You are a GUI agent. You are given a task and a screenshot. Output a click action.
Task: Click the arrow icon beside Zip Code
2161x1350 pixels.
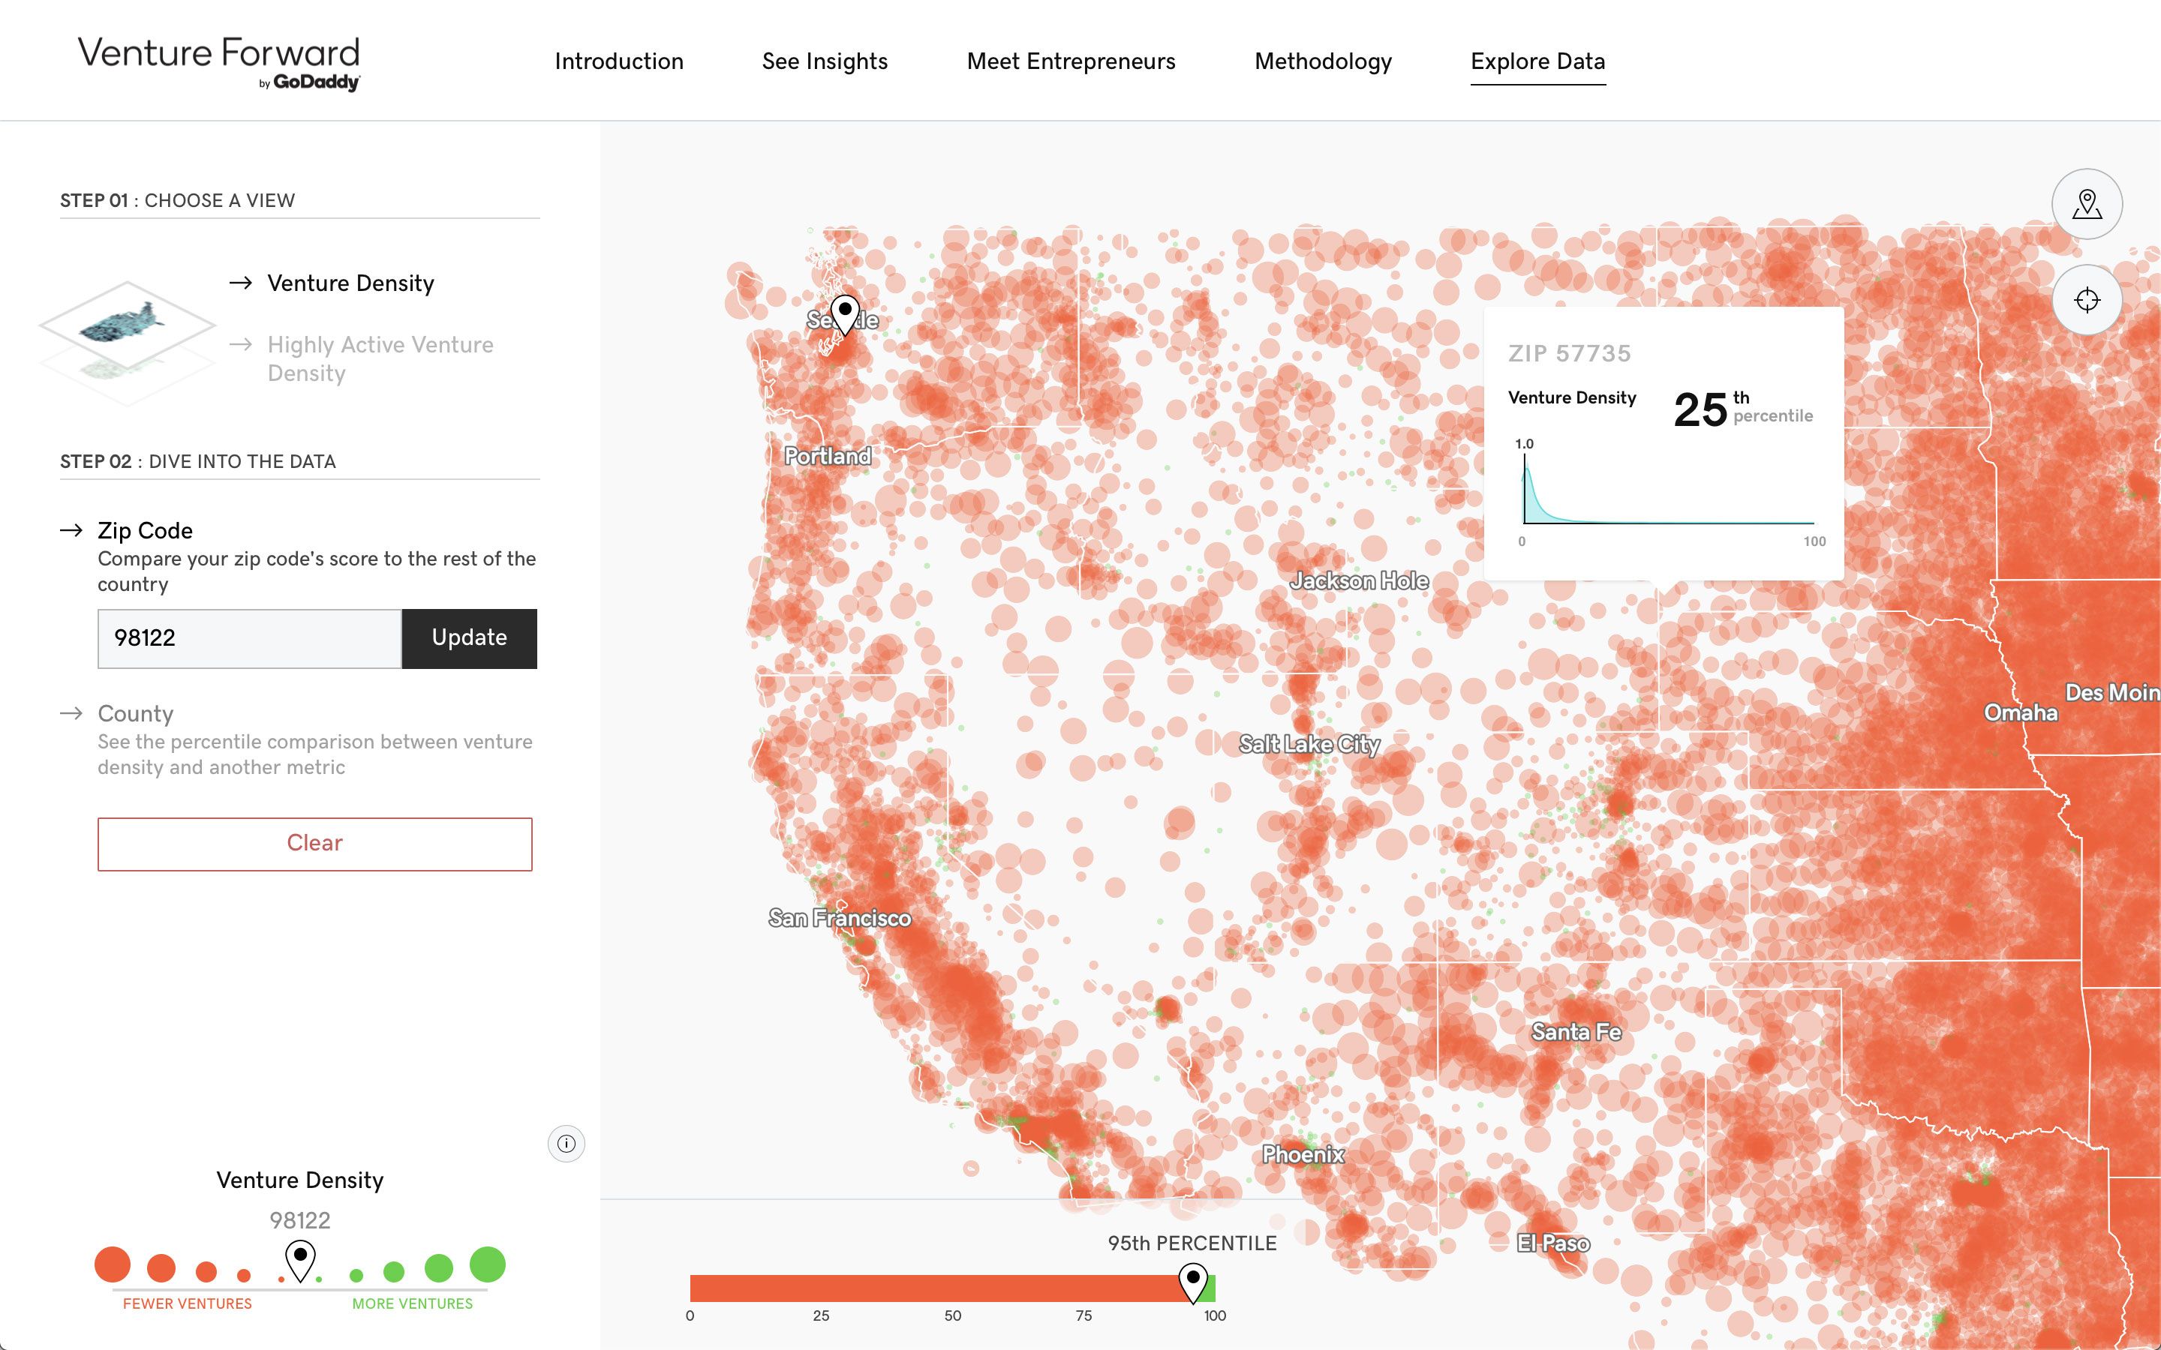tap(71, 530)
